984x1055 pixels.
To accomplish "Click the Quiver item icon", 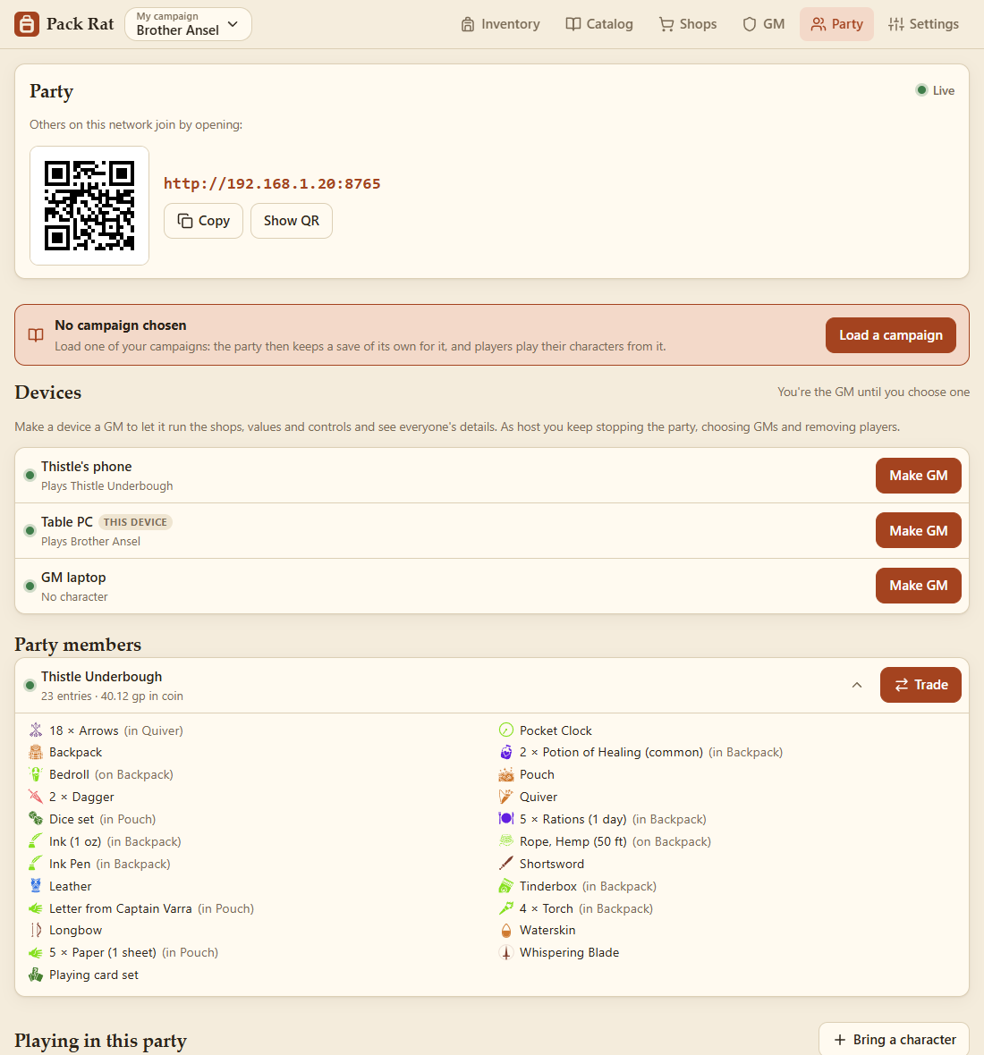I will point(506,797).
